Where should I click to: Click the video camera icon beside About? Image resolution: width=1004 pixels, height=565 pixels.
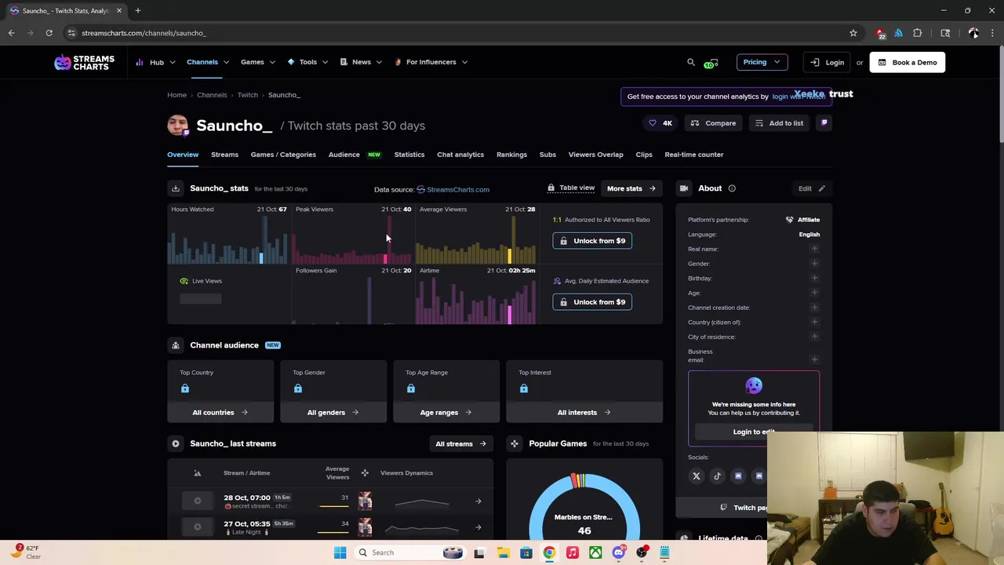point(684,188)
